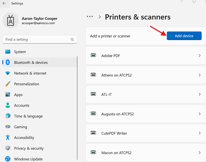The height and width of the screenshot is (162, 206).
Task: Open the Apps settings page
Action: click(18, 95)
